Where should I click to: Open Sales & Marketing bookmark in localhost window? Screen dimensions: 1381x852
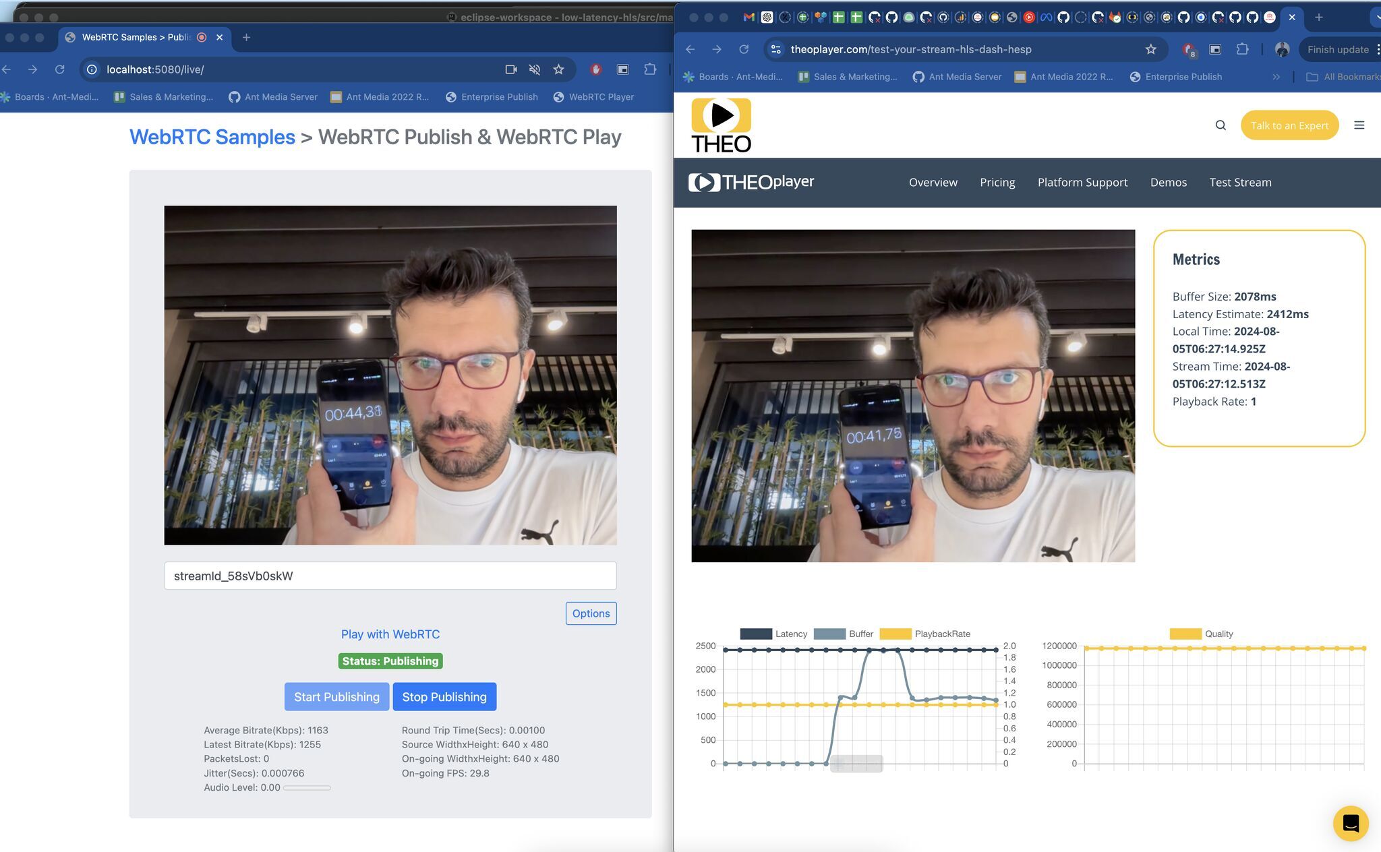click(x=163, y=97)
